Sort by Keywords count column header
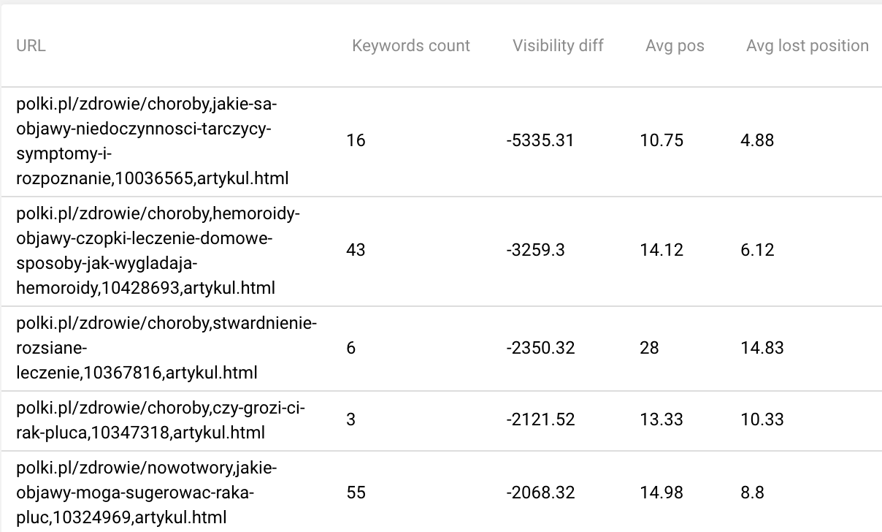 click(411, 45)
